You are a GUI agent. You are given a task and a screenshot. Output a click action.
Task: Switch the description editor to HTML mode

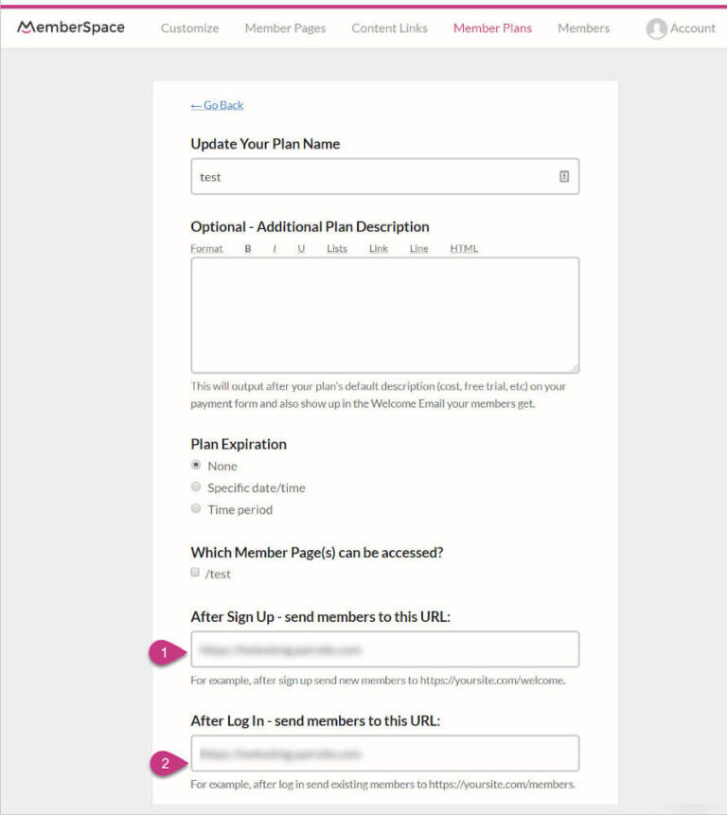463,248
